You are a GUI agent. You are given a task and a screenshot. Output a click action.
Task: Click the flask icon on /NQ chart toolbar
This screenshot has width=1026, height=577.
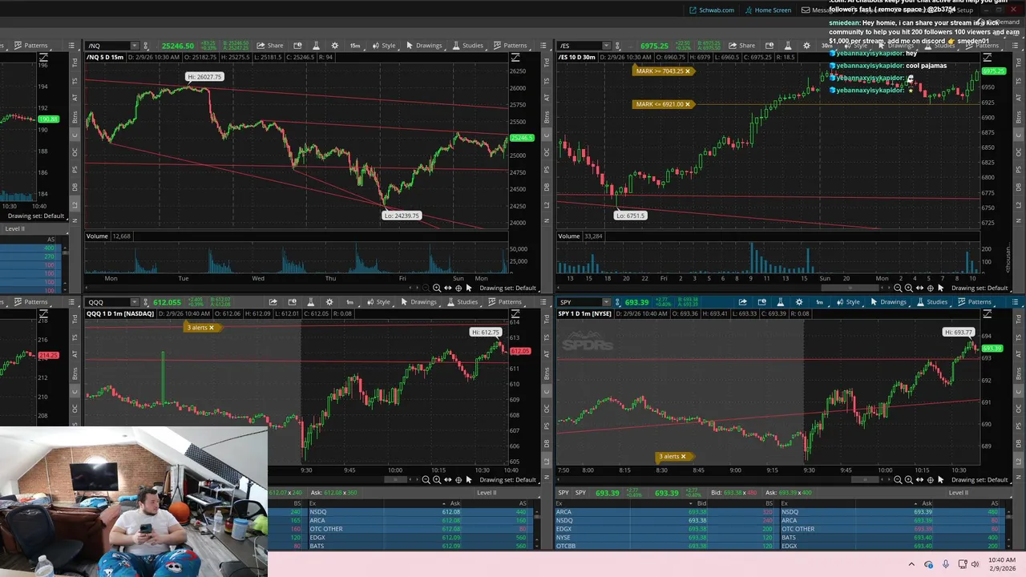coord(316,46)
